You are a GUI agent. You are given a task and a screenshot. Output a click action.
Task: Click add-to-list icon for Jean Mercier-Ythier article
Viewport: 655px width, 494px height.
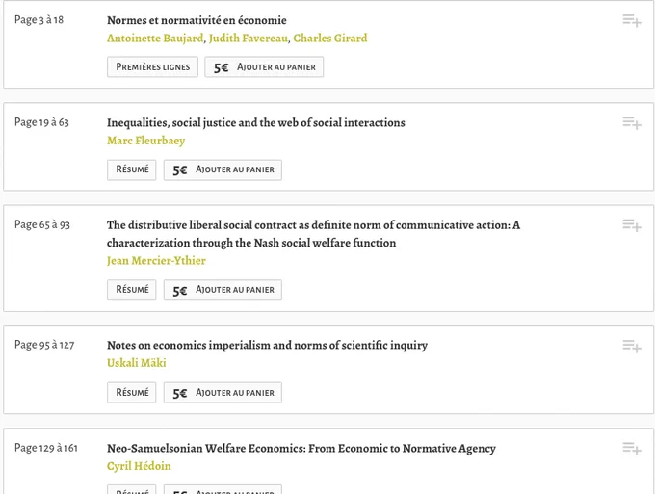point(632,225)
